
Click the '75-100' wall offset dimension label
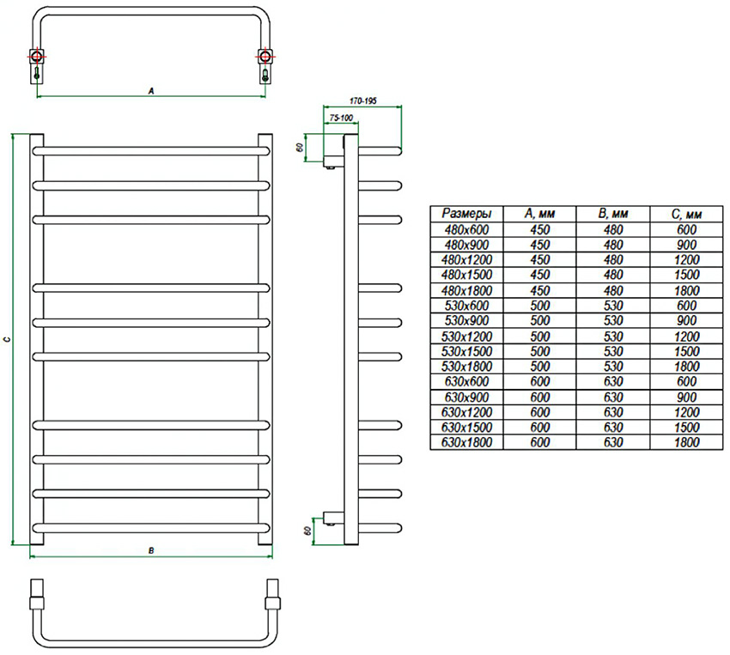[341, 118]
